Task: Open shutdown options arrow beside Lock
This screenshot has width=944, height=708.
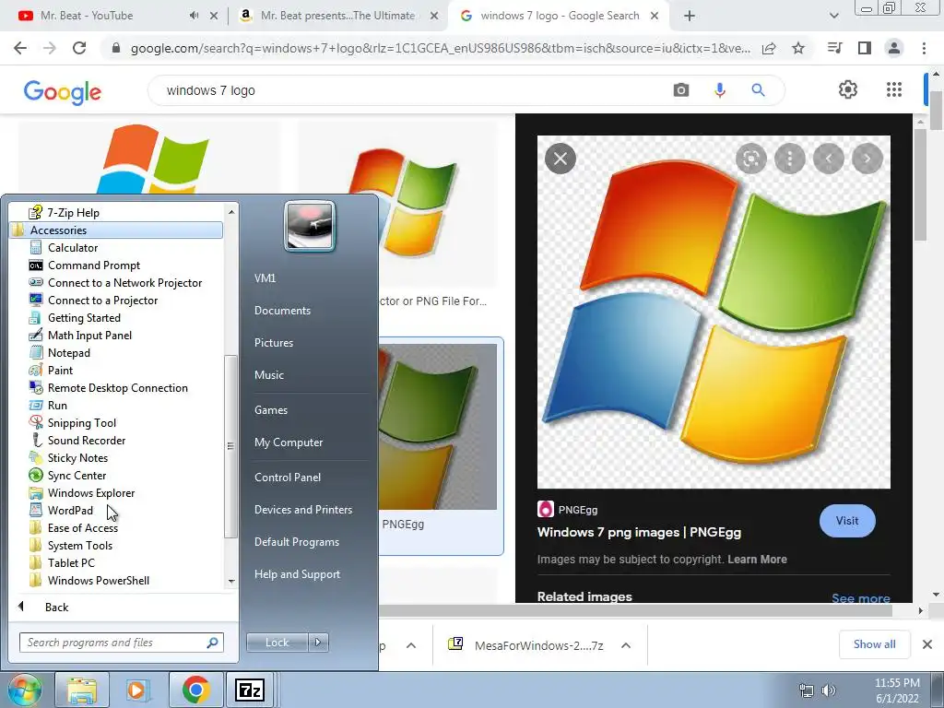Action: click(x=318, y=643)
